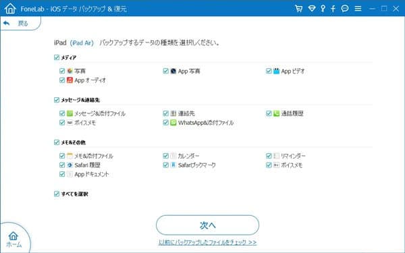Toggle the App ドキュメント checkbox
The image size is (405, 253).
tap(62, 174)
